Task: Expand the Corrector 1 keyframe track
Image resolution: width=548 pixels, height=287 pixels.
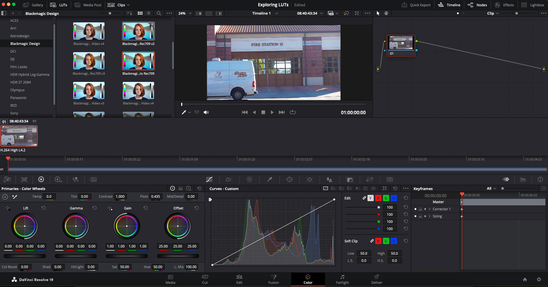Action: pyautogui.click(x=429, y=209)
